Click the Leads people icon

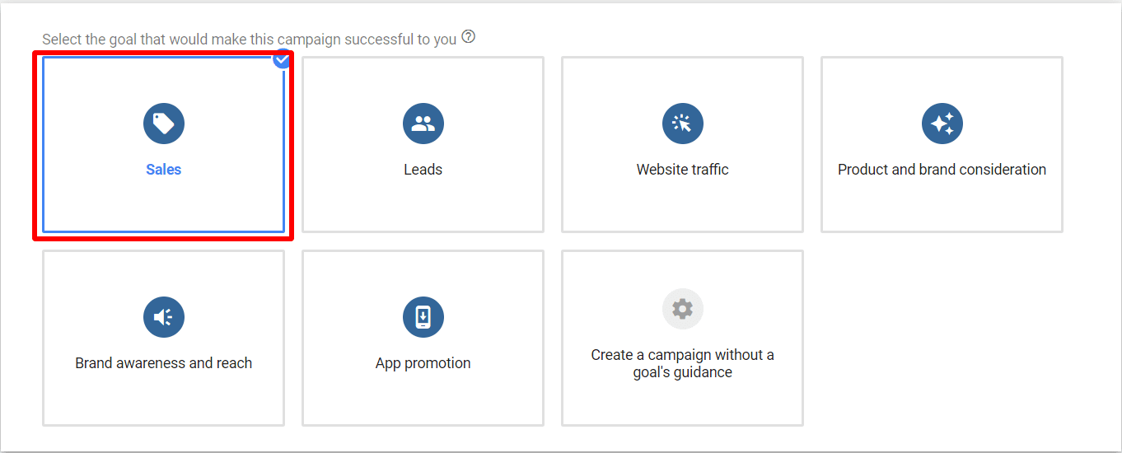point(423,124)
